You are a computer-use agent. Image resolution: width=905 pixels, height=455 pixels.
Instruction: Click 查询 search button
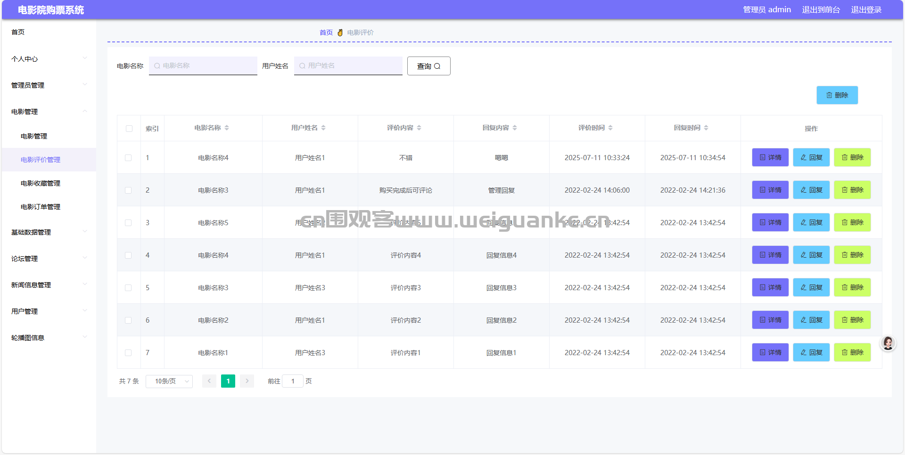(x=429, y=66)
